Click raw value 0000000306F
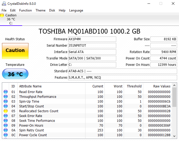179x141 pixels. point(159,125)
